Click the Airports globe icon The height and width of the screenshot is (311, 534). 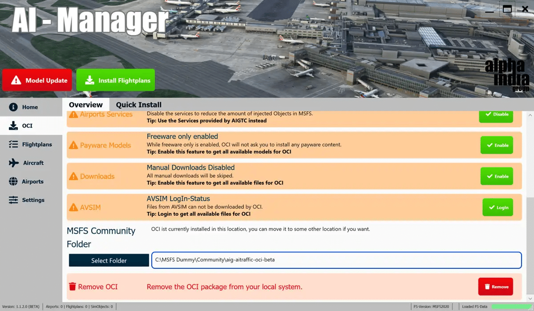pyautogui.click(x=14, y=182)
